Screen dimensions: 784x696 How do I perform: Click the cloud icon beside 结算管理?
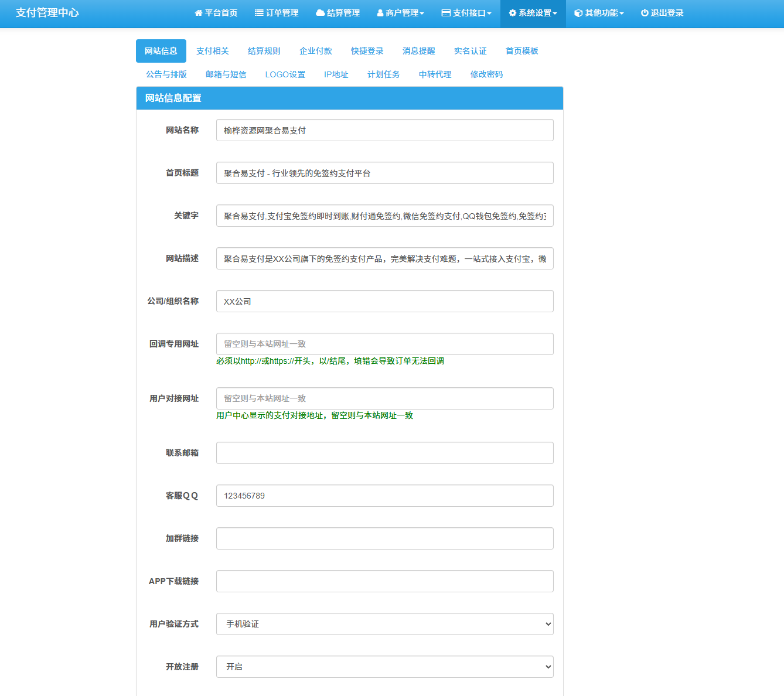click(x=320, y=13)
